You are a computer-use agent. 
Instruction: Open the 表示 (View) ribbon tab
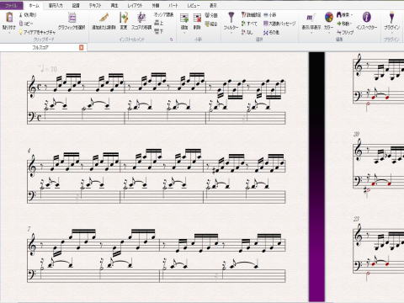[214, 5]
